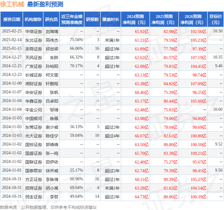Image resolution: width=224 pixels, height=210 pixels.
Task: Click the 2026预测净利润 header
Action: (x=193, y=19)
